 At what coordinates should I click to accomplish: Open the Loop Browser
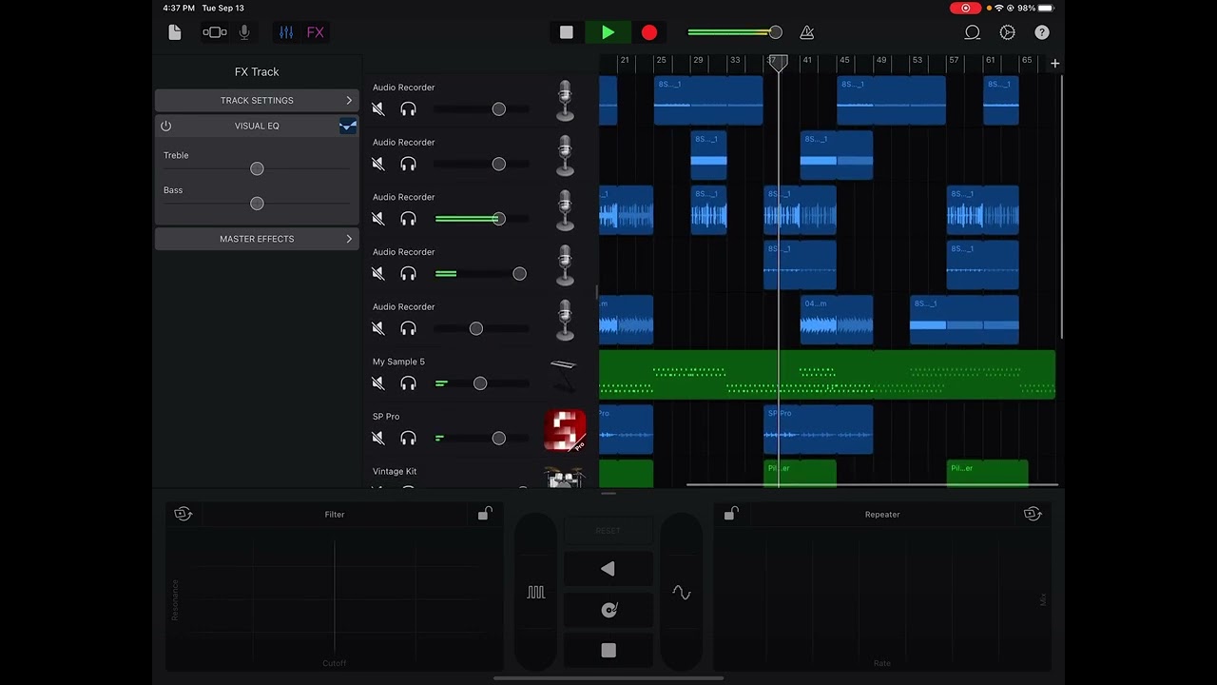(973, 32)
